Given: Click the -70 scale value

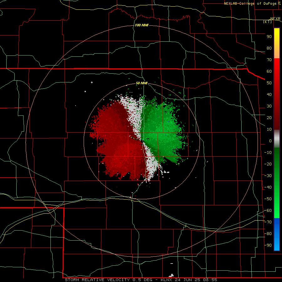Looking at the screenshot, I should point(268,222).
